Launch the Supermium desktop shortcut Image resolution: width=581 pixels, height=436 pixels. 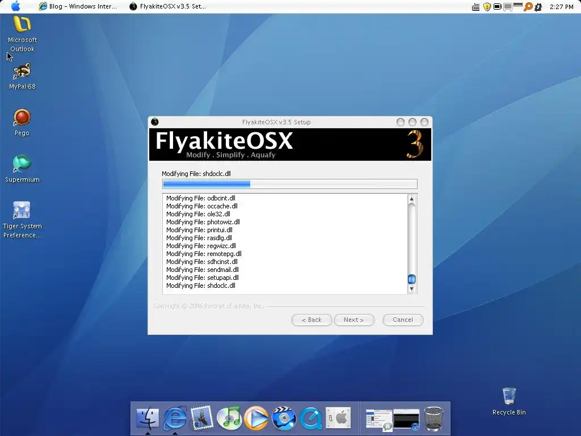[x=22, y=169]
